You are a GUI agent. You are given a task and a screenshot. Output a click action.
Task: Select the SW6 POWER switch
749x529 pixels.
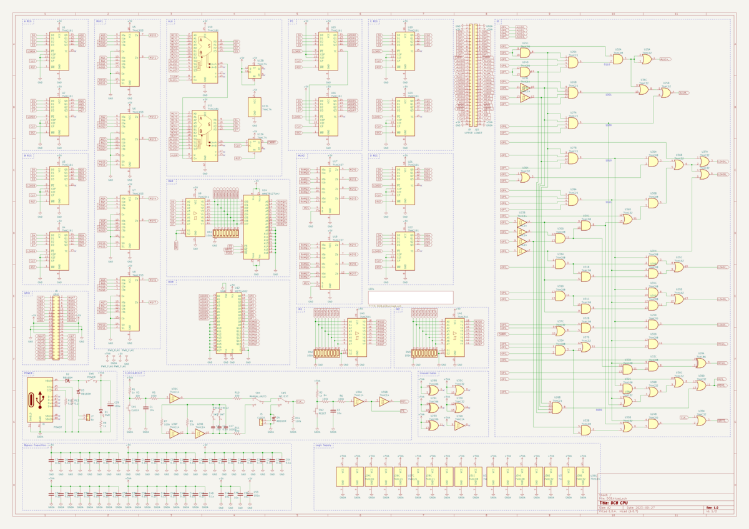tap(91, 379)
